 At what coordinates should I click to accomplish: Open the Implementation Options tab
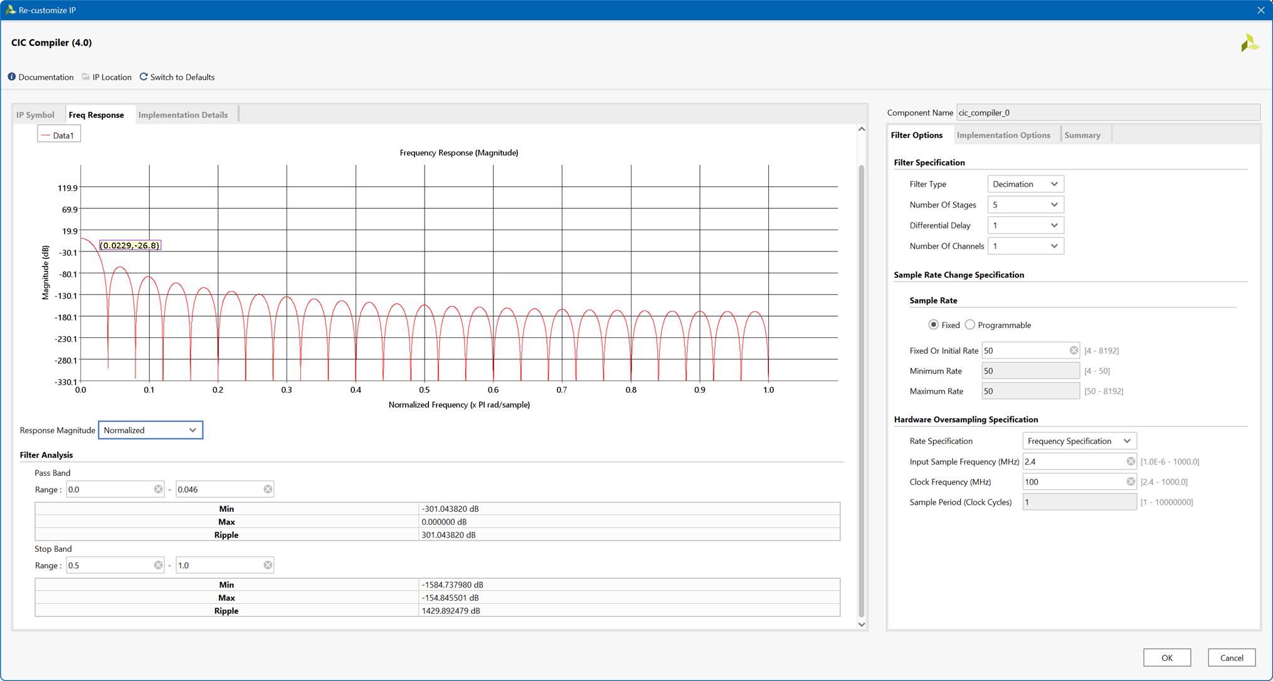[x=1003, y=135]
